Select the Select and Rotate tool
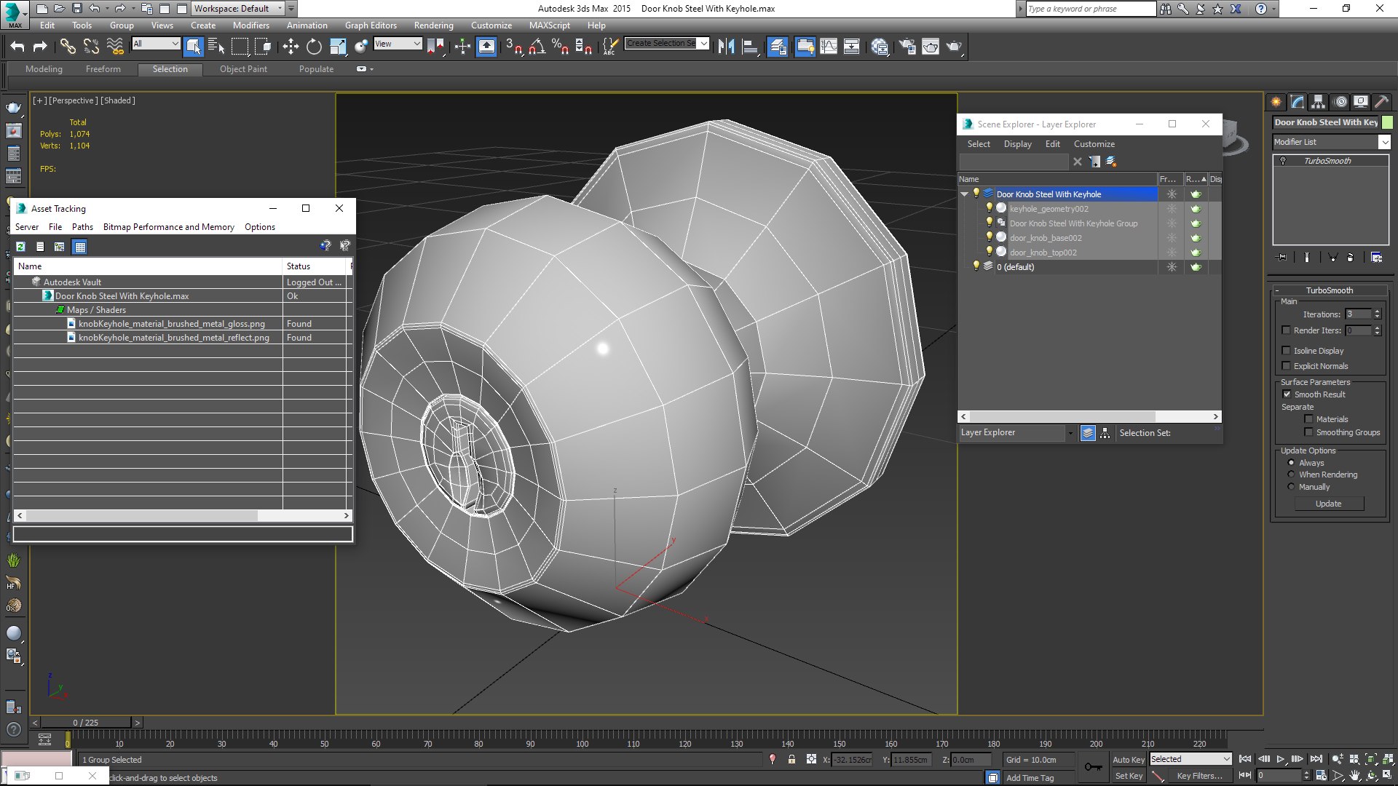The height and width of the screenshot is (786, 1398). (314, 47)
